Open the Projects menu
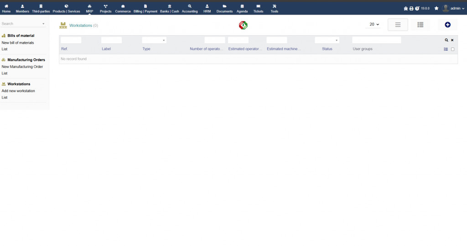This screenshot has height=246, width=467. pos(105,9)
